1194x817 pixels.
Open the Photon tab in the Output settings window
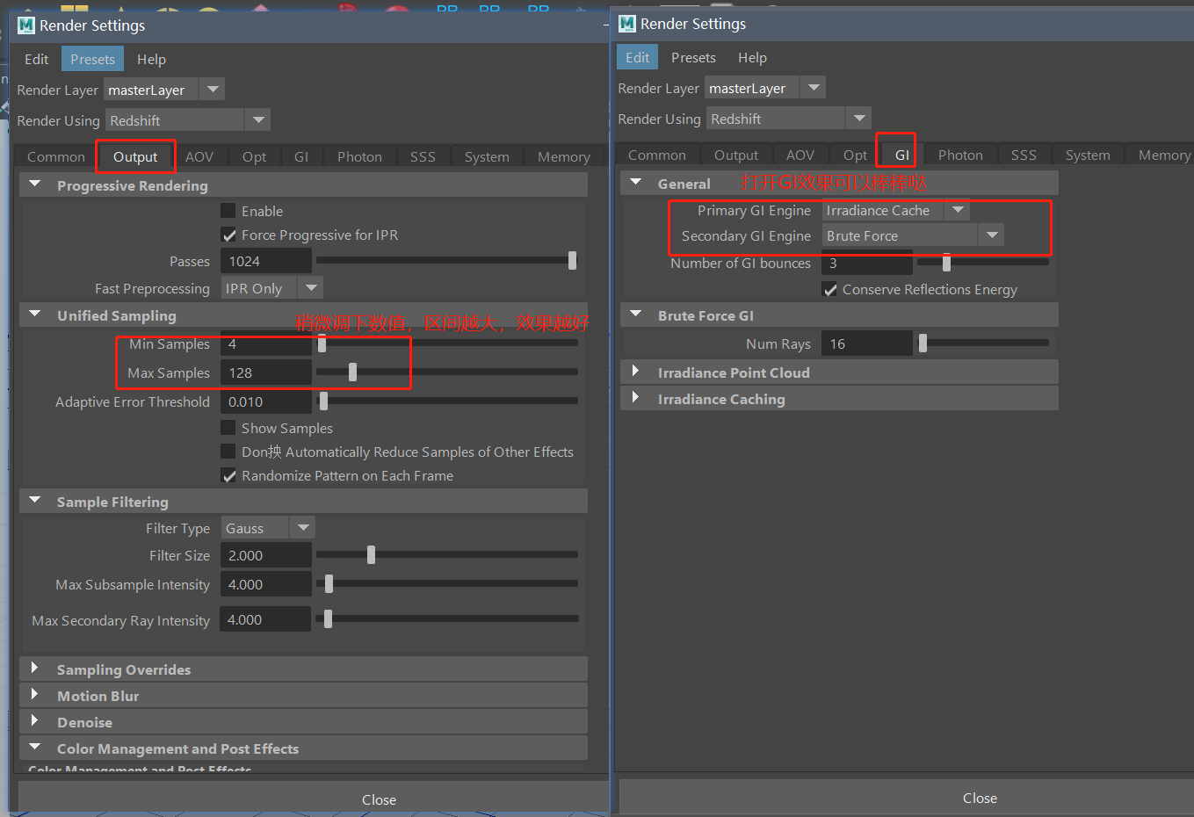coord(360,156)
